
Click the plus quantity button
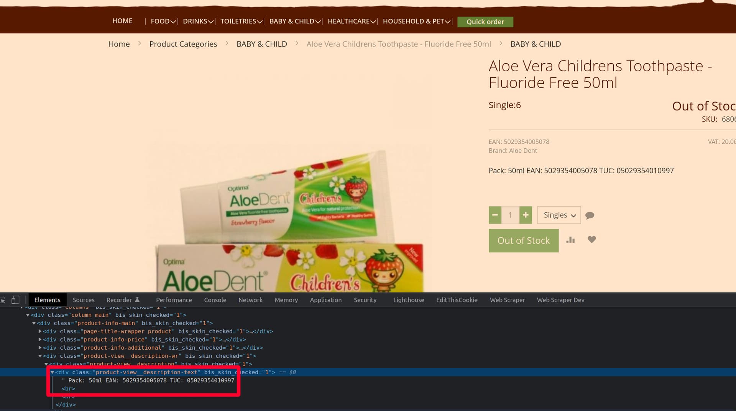click(x=526, y=215)
